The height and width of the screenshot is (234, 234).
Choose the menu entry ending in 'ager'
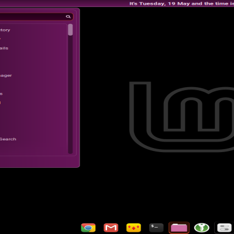pyautogui.click(x=6, y=75)
